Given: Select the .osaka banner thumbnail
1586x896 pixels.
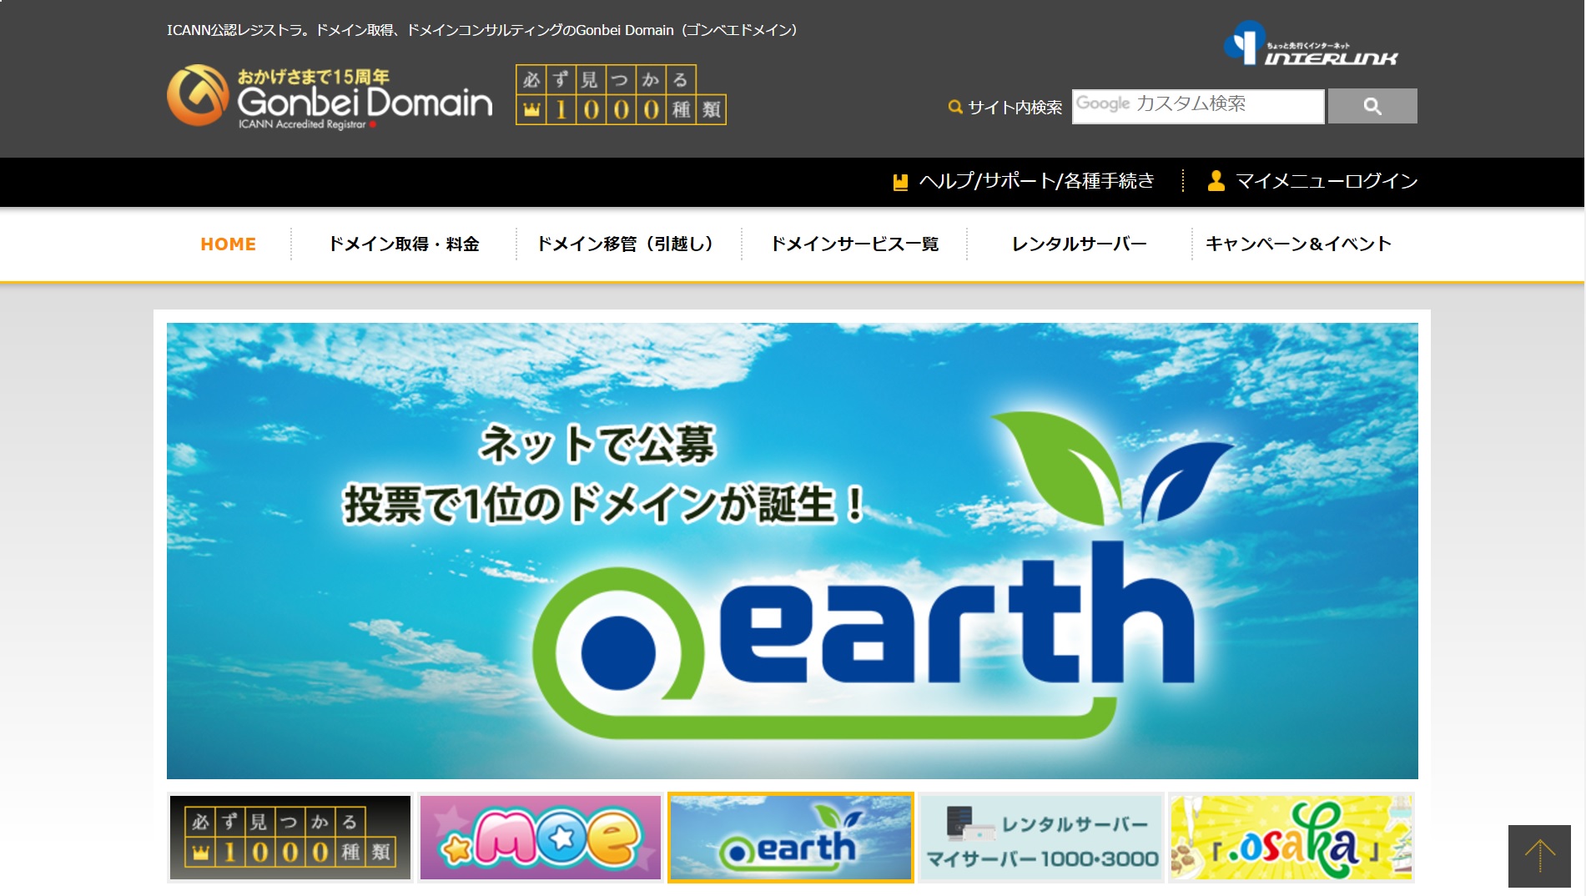Looking at the screenshot, I should point(1291,838).
